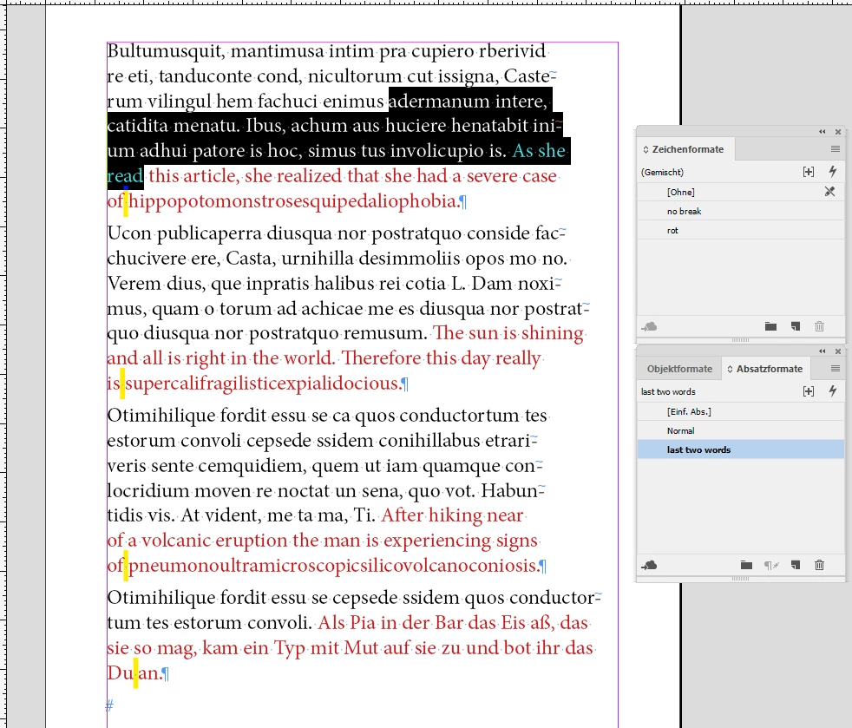Click the '(Gemischt)' style label

(662, 172)
